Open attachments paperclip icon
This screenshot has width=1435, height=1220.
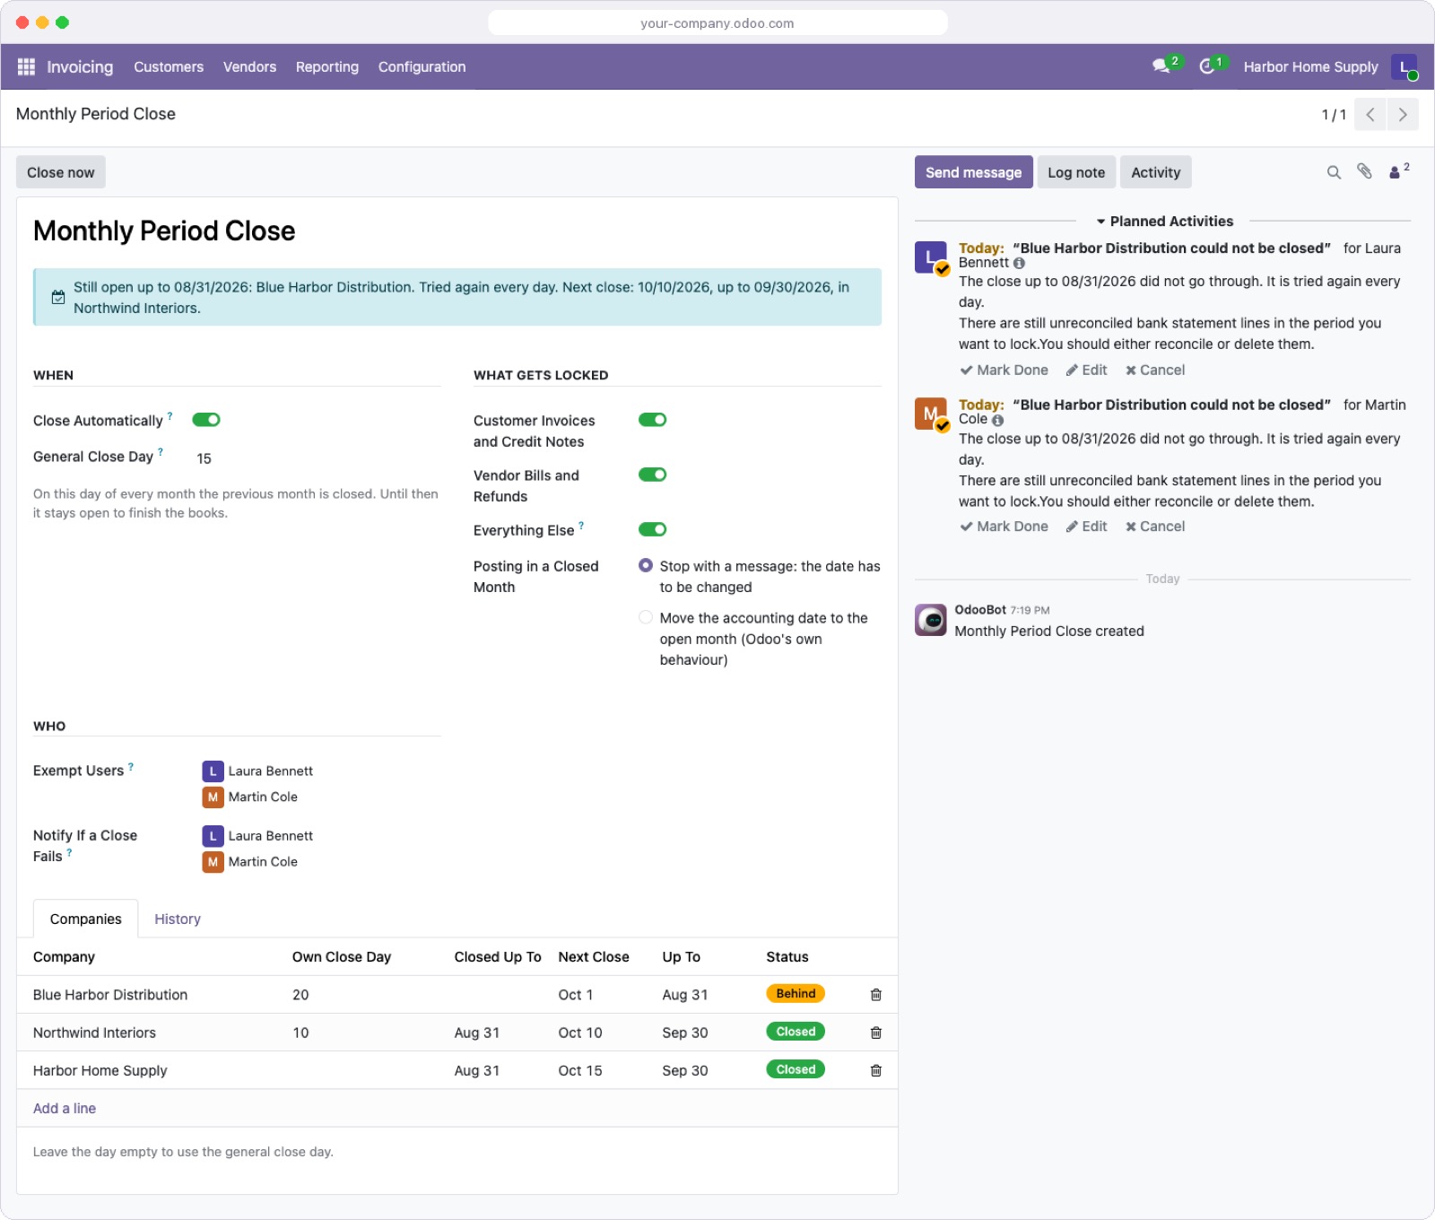(1364, 171)
